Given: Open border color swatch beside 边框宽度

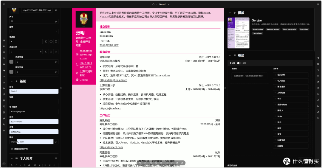Looking at the screenshot, I should [11, 62].
